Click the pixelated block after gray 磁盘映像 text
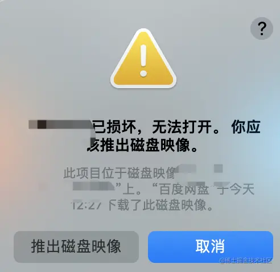280x272 pixels. 186,168
